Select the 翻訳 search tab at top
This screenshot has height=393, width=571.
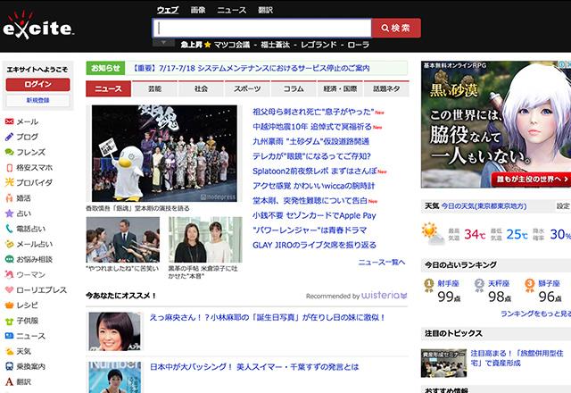click(x=265, y=10)
